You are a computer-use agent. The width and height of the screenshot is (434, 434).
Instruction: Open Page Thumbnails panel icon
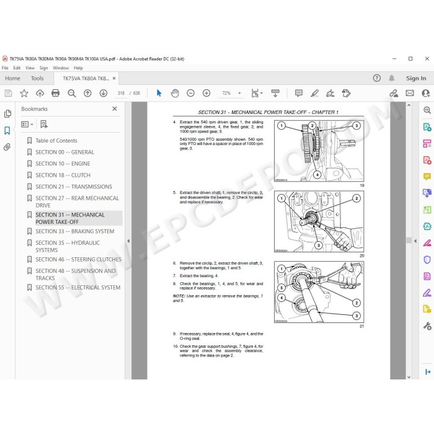(x=7, y=113)
